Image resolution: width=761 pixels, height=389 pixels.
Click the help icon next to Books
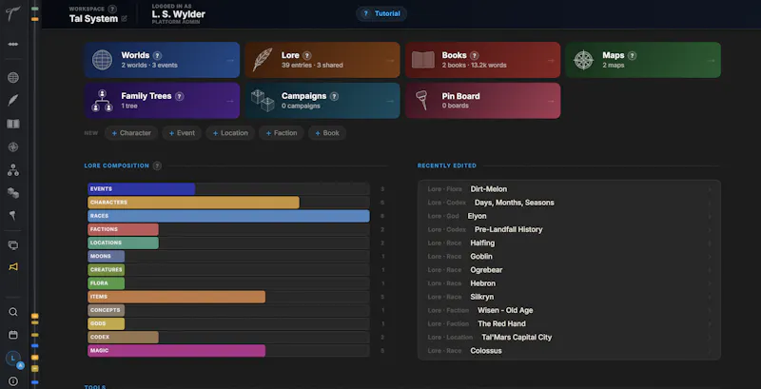point(474,56)
